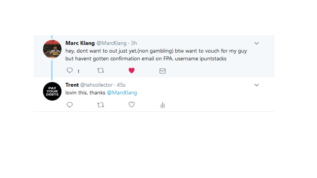Viewport: 317px width, 178px height.
Task: Like Trent's tweet with the heart icon
Action: [132, 104]
